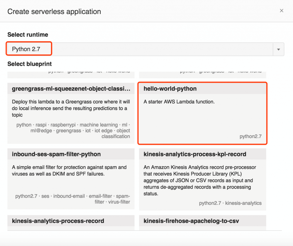Select the greengrass-ml-squeezenet-object-classification blueprint
This screenshot has width=293, height=246.
click(71, 113)
